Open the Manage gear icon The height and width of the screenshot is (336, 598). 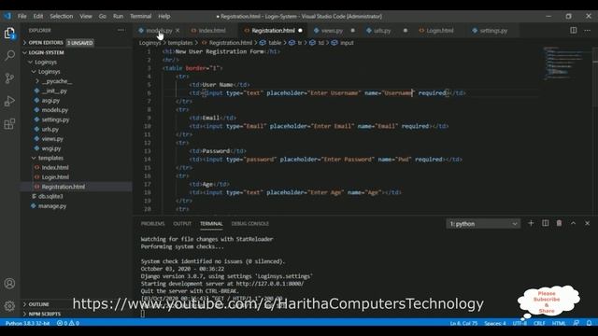(x=9, y=305)
